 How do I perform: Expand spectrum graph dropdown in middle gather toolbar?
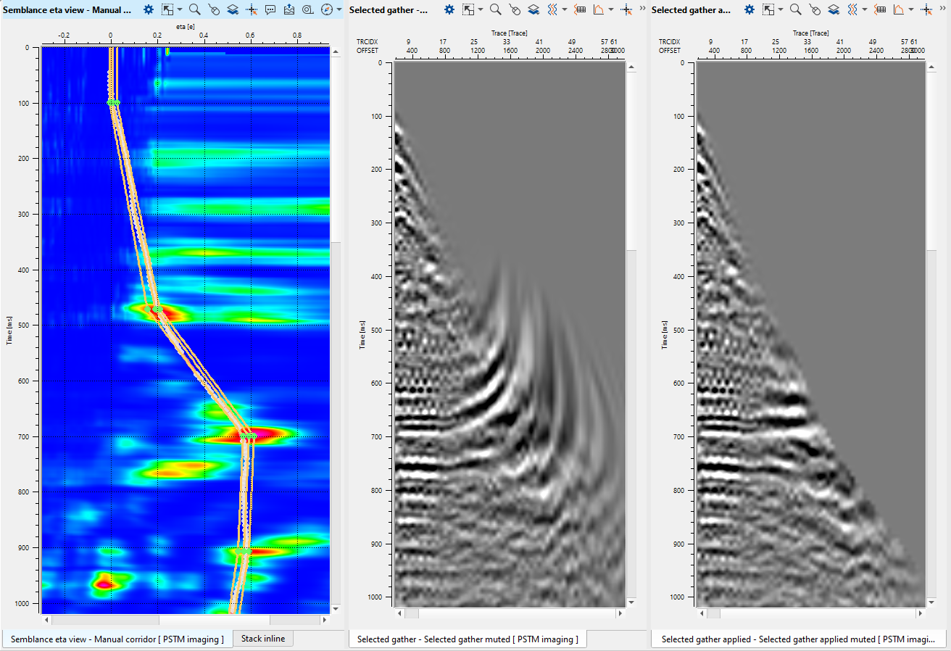(x=611, y=9)
